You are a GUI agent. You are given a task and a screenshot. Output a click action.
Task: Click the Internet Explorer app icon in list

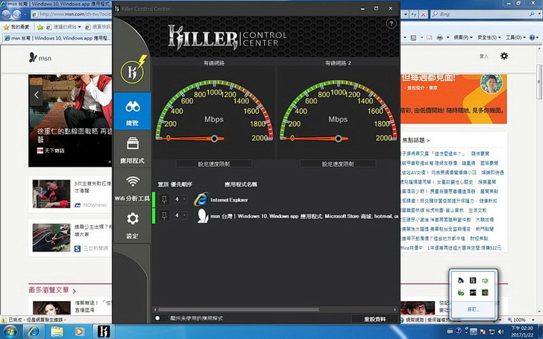(200, 200)
